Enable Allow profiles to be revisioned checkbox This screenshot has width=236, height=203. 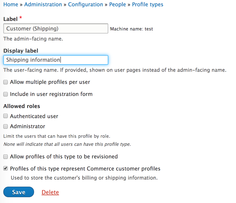6,157
